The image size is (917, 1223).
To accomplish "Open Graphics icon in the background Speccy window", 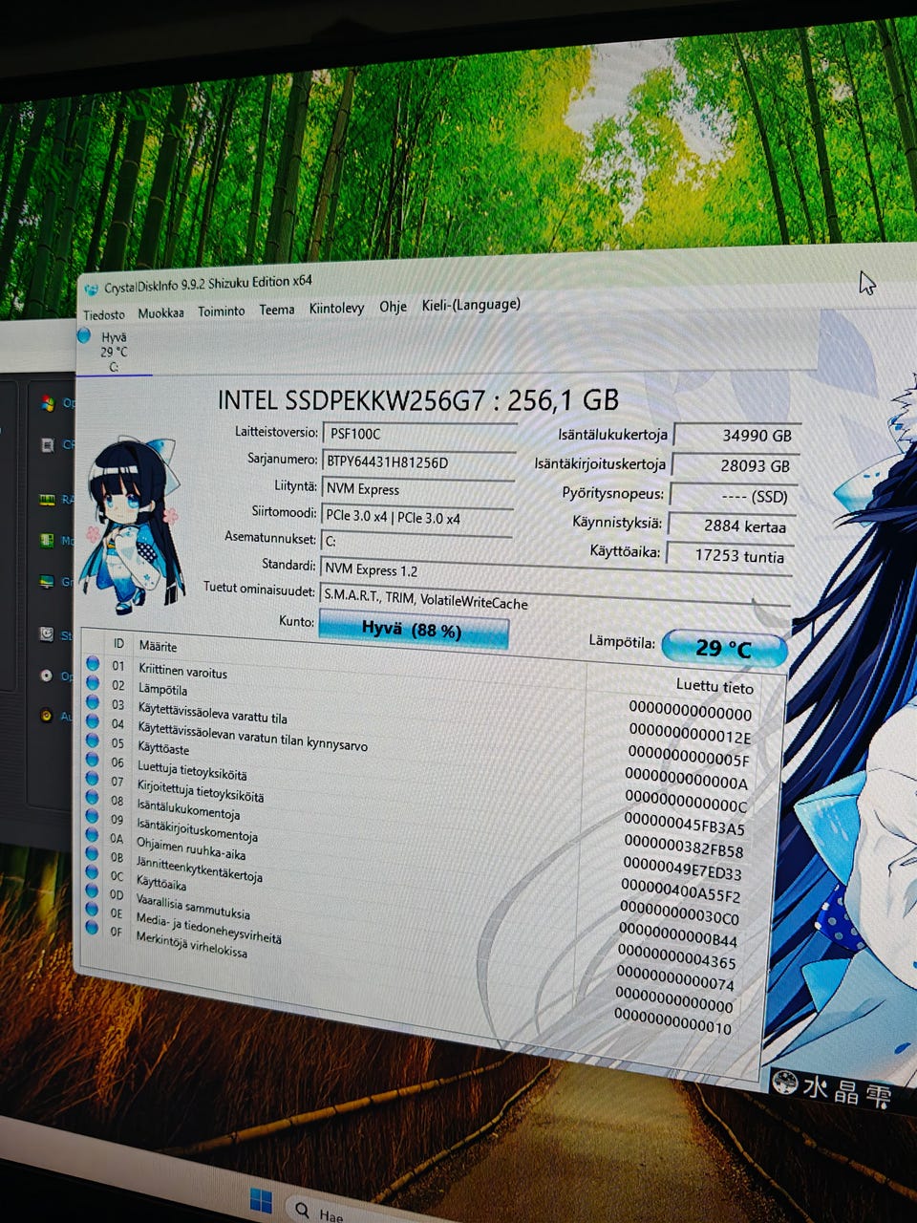I will click(x=46, y=581).
